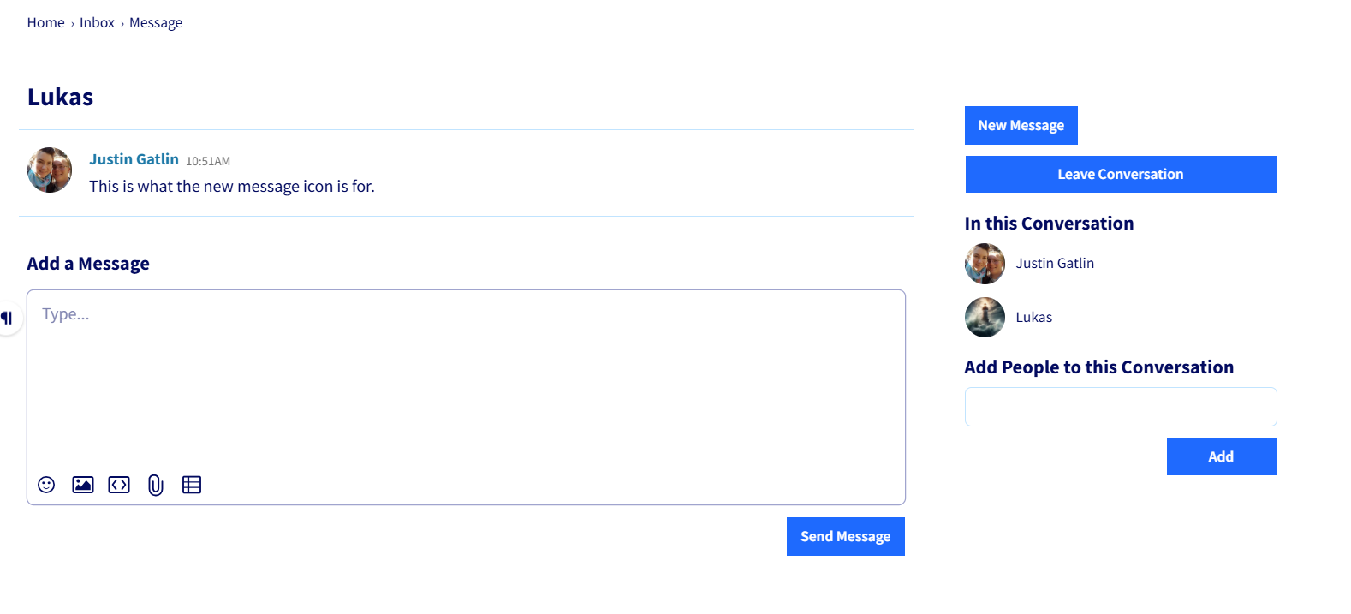This screenshot has height=614, width=1351.
Task: Click Justin Gatlin's avatar under In this Conversation
Action: click(x=985, y=264)
